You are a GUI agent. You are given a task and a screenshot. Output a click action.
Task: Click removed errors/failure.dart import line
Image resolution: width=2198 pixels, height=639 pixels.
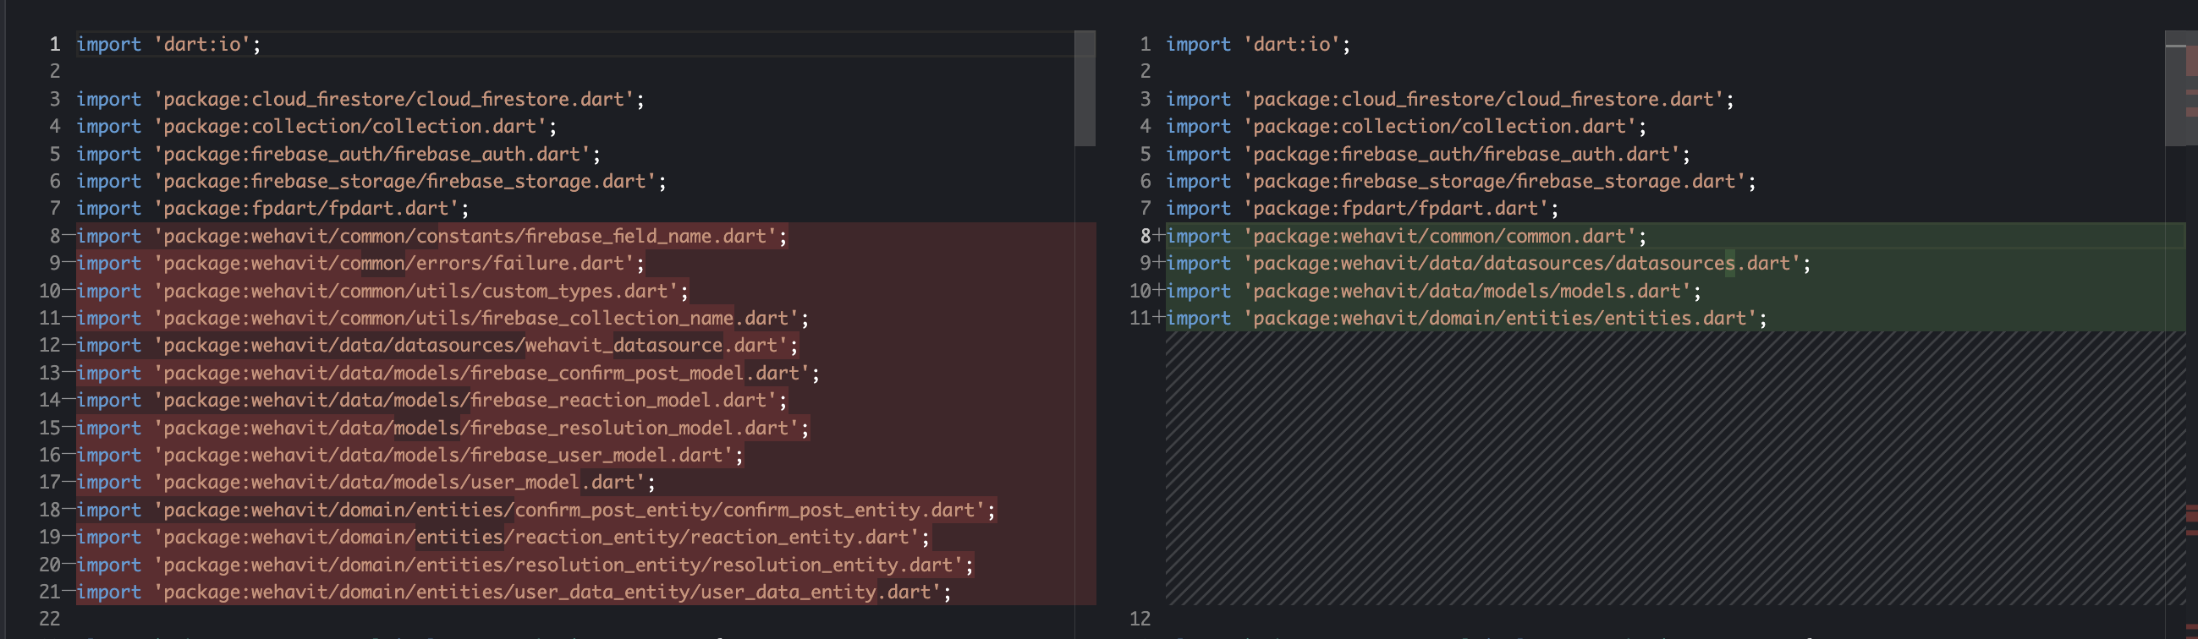click(x=361, y=263)
